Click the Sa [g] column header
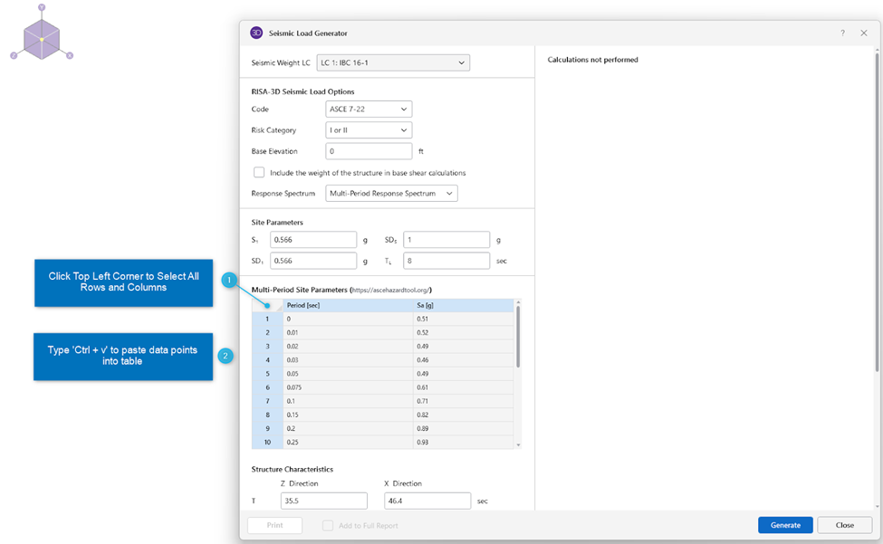This screenshot has width=883, height=544. 462,305
